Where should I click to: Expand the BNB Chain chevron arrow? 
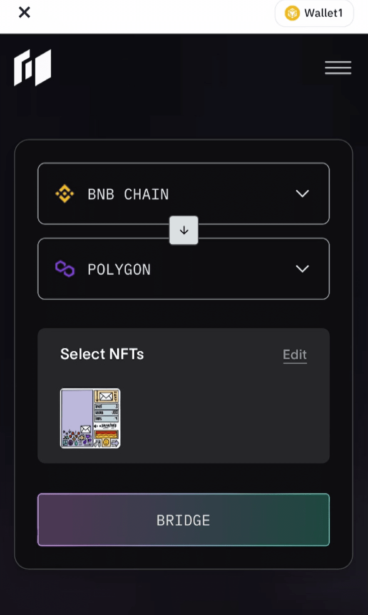point(302,194)
